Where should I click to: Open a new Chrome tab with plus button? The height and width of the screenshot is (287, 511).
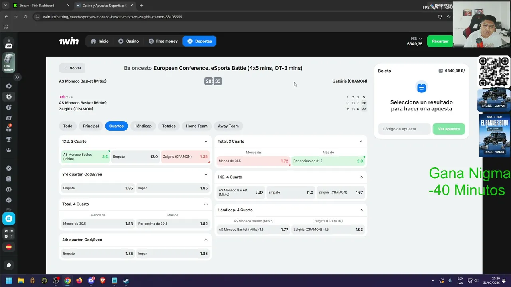[141, 6]
